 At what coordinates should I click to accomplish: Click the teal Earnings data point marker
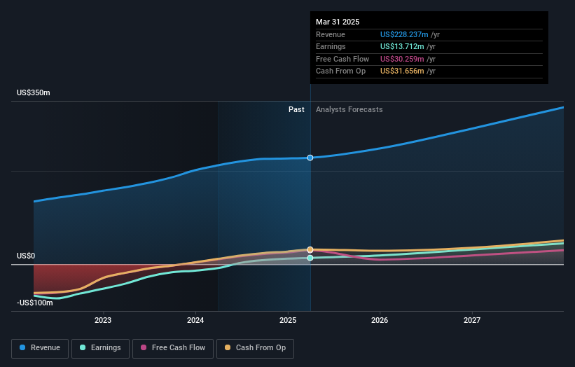click(x=310, y=258)
